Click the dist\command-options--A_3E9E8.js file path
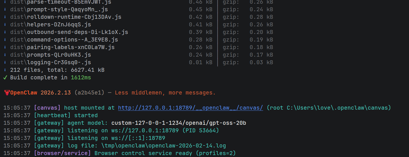 pos(64,40)
